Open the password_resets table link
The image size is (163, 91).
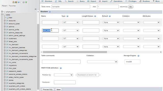(x=15, y=71)
